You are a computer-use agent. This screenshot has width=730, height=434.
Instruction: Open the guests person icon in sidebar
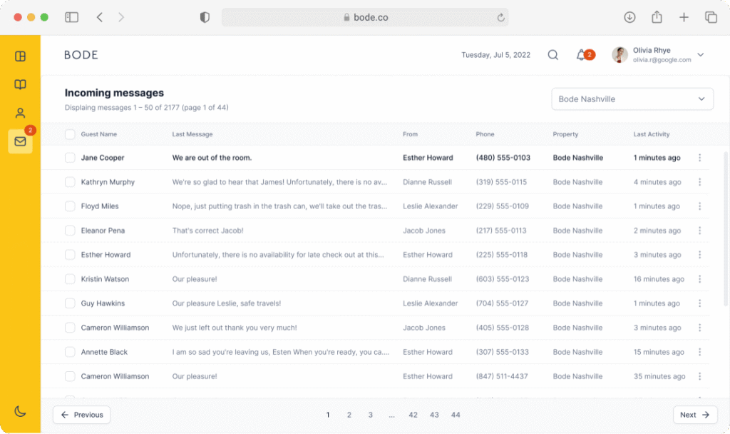click(x=20, y=113)
